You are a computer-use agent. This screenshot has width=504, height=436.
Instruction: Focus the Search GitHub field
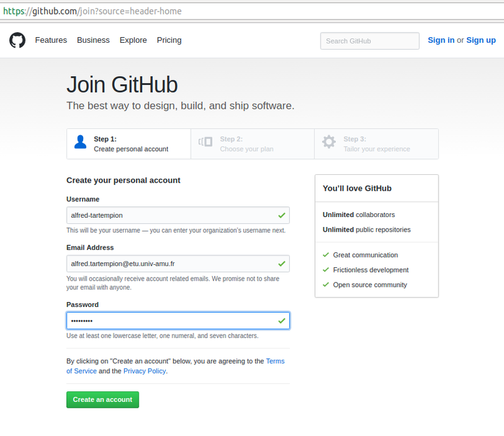pos(370,41)
